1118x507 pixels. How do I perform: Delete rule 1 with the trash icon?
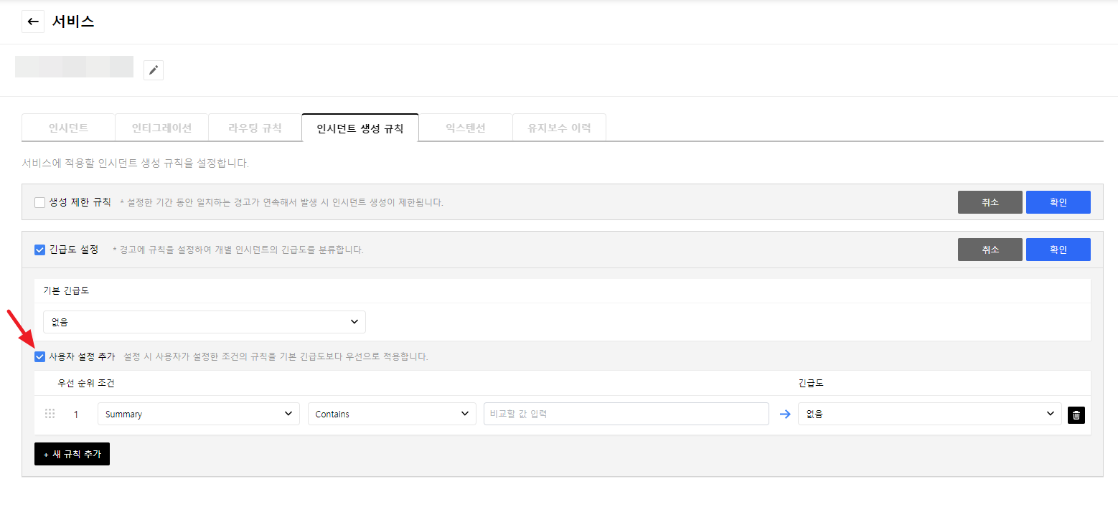pos(1076,414)
